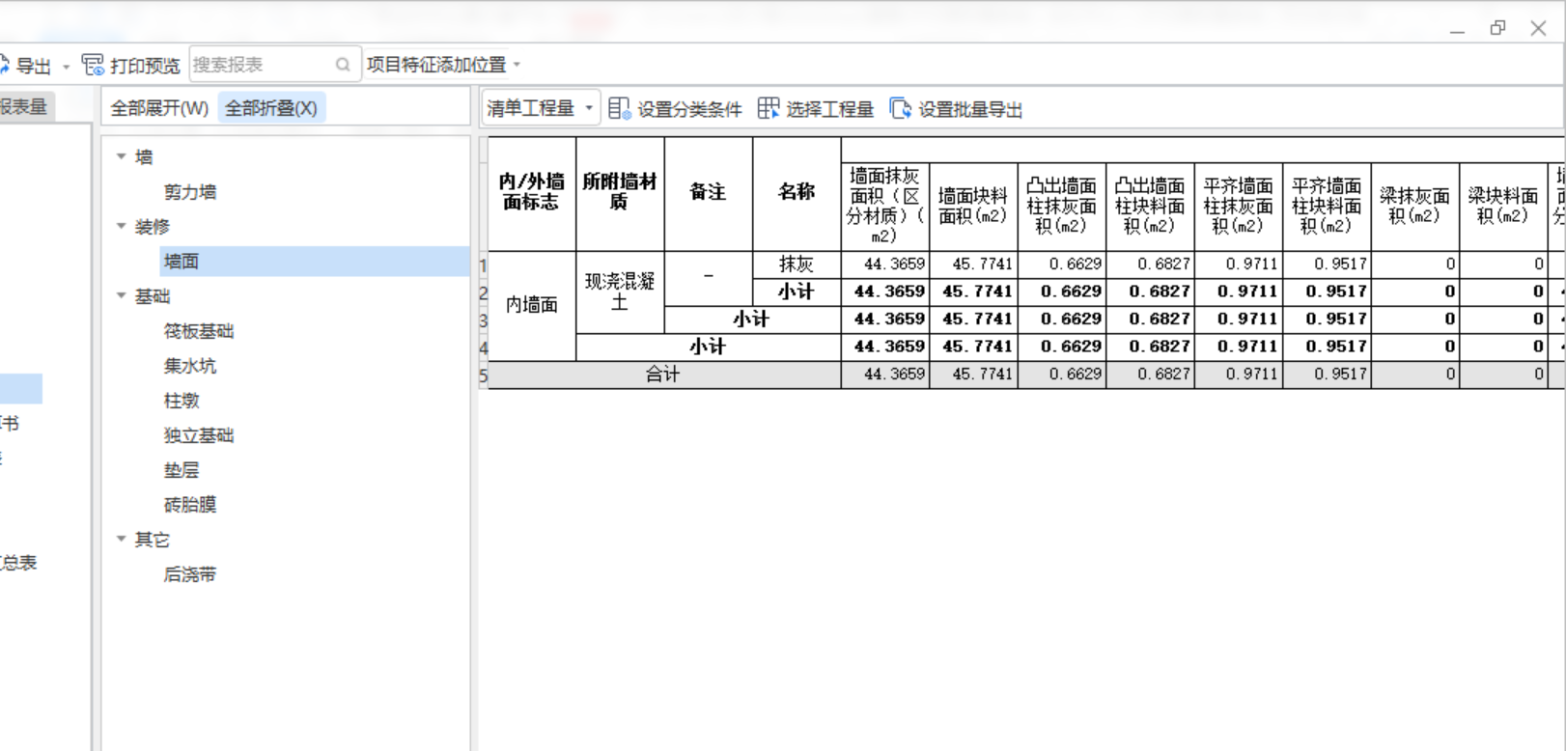Click the 备注 column header
Viewport: 1566px width, 751px height.
(708, 193)
